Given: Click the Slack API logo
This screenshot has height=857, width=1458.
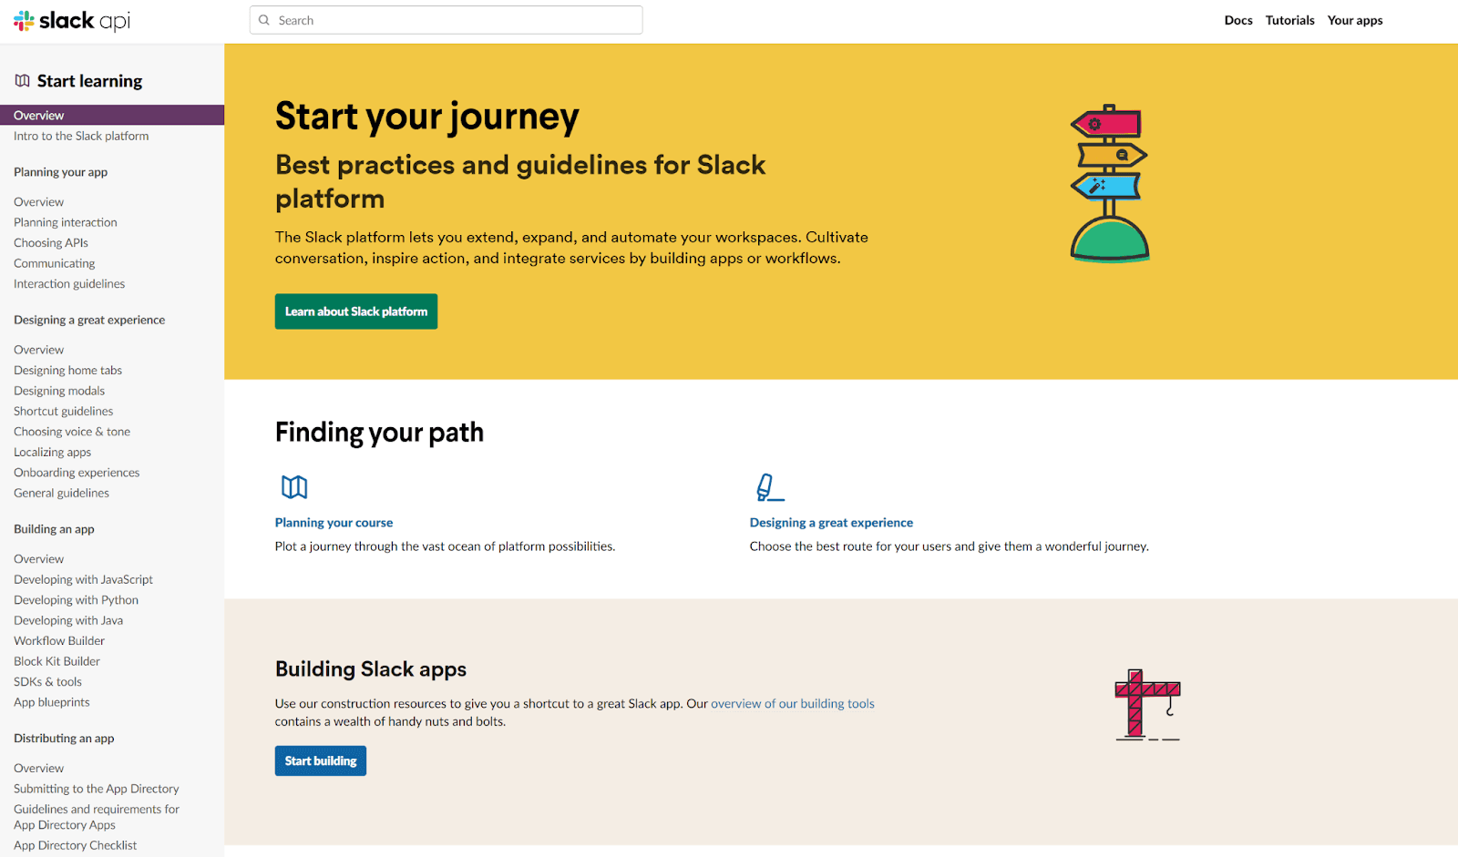Looking at the screenshot, I should pyautogui.click(x=72, y=20).
